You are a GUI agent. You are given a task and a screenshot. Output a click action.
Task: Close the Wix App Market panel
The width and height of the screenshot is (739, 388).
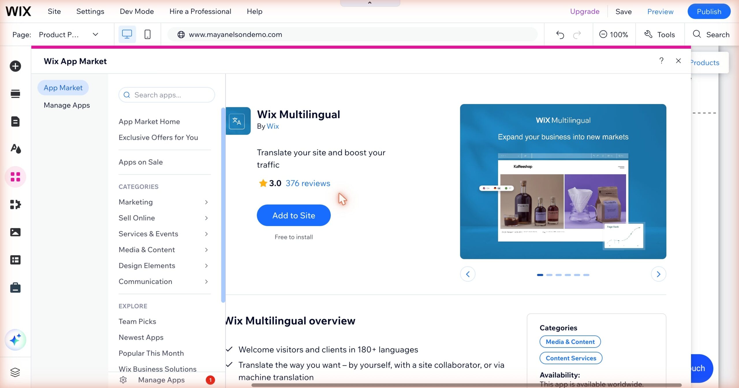tap(678, 61)
